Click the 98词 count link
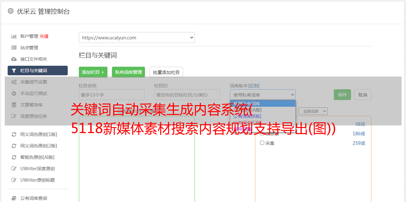Viewport: 406px width, 202px height. [360, 124]
